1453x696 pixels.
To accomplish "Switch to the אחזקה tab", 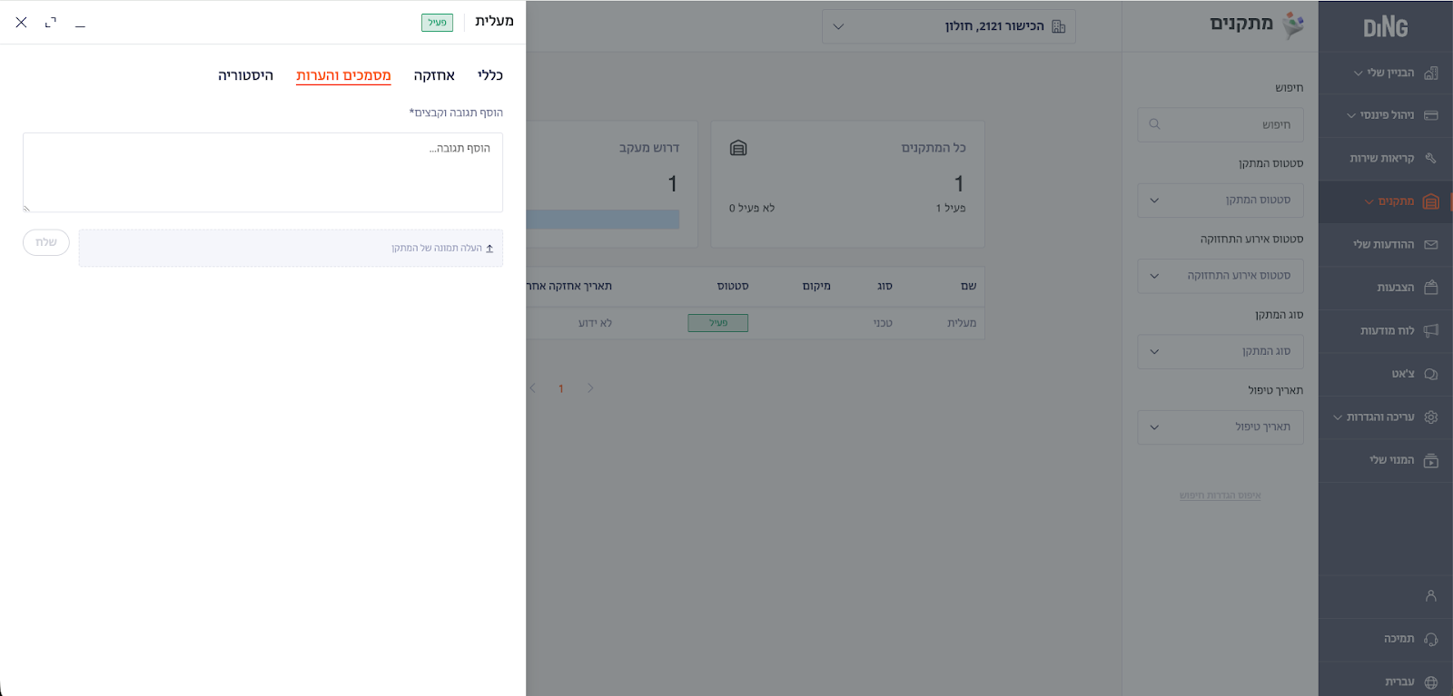I will click(434, 75).
